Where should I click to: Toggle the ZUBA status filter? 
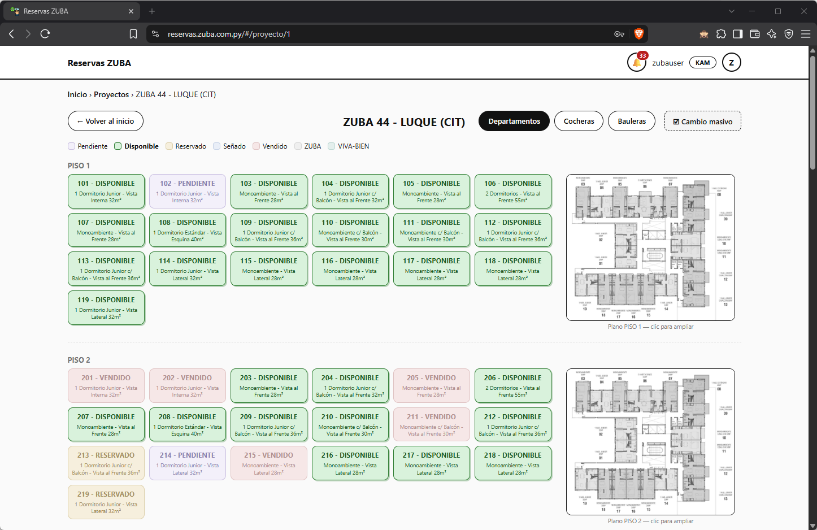308,146
